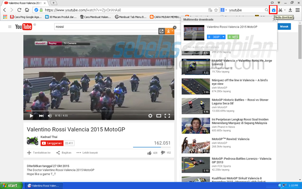This screenshot has width=302, height=189.
Task: Go to YouTube home via logo
Action: click(x=24, y=26)
